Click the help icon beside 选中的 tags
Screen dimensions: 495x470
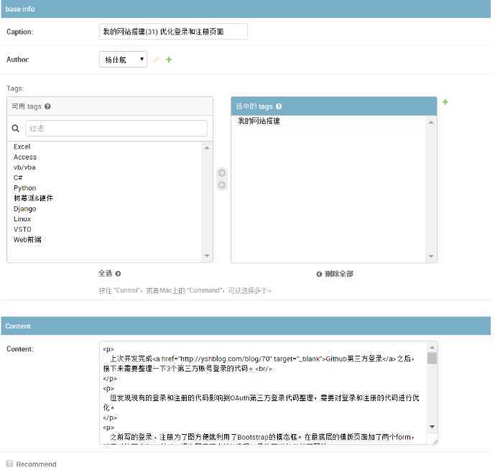point(279,106)
